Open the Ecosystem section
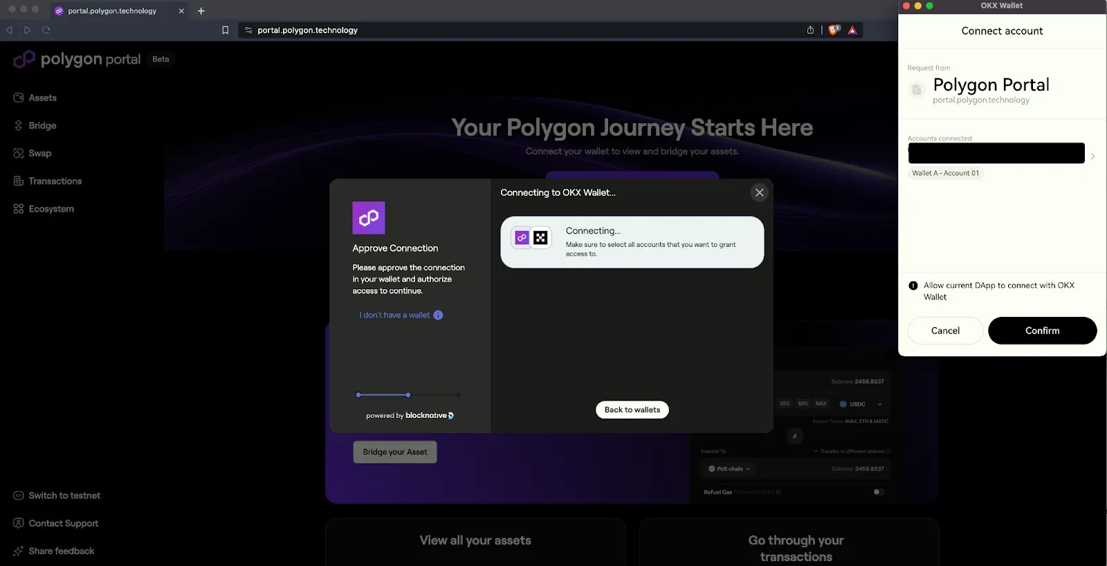The image size is (1107, 566). click(x=44, y=208)
